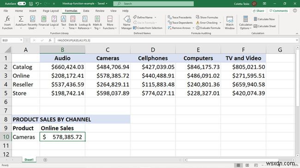Image resolution: width=300 pixels, height=168 pixels.
Task: Select cell containing $420,074.39
Action: 243,93
